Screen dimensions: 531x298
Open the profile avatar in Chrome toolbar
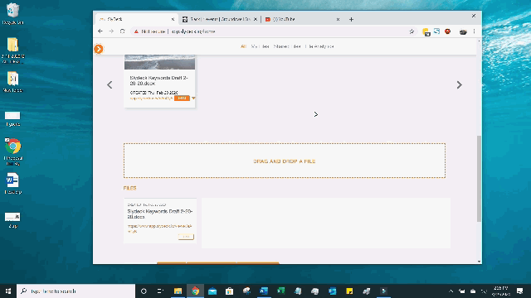(463, 31)
